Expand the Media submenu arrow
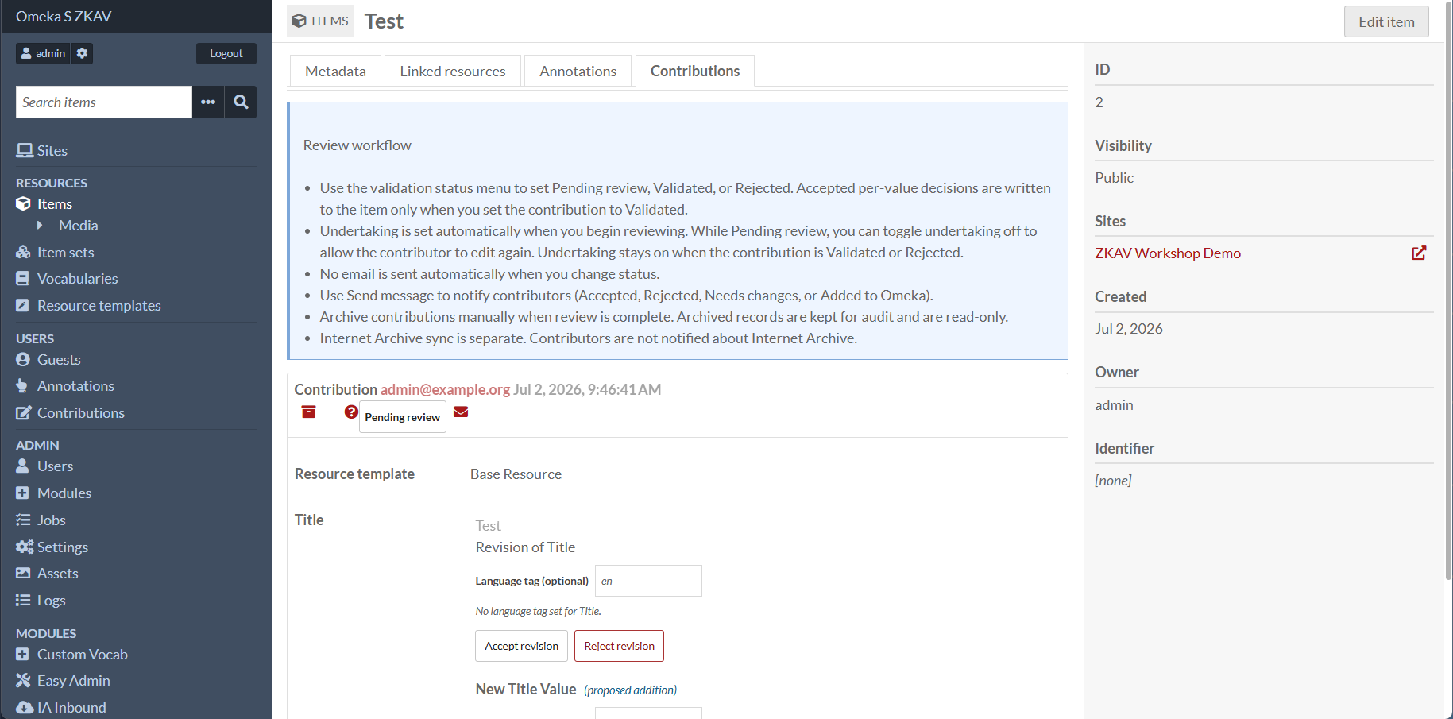The image size is (1453, 719). (x=40, y=226)
